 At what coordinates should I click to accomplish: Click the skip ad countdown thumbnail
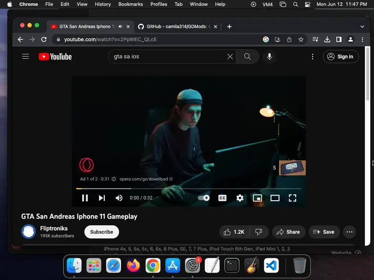292,168
